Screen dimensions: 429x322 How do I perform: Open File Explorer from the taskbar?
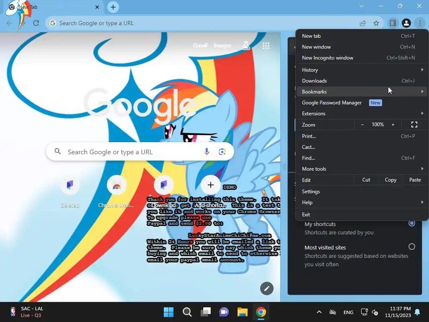pyautogui.click(x=243, y=312)
